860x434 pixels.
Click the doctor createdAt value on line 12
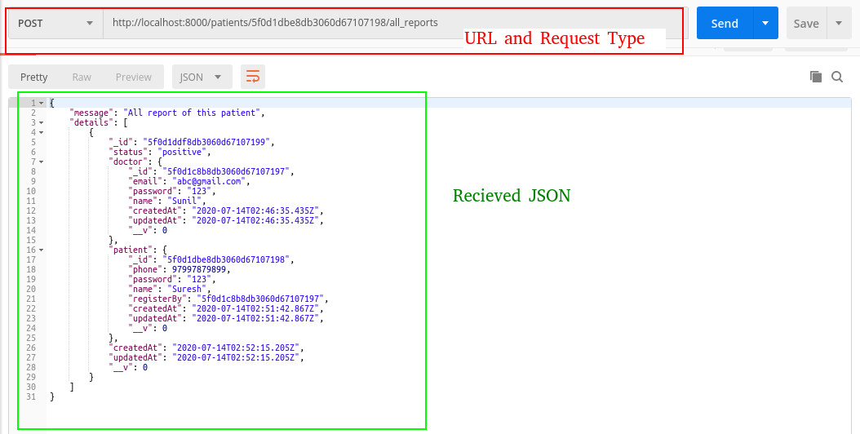pyautogui.click(x=255, y=210)
